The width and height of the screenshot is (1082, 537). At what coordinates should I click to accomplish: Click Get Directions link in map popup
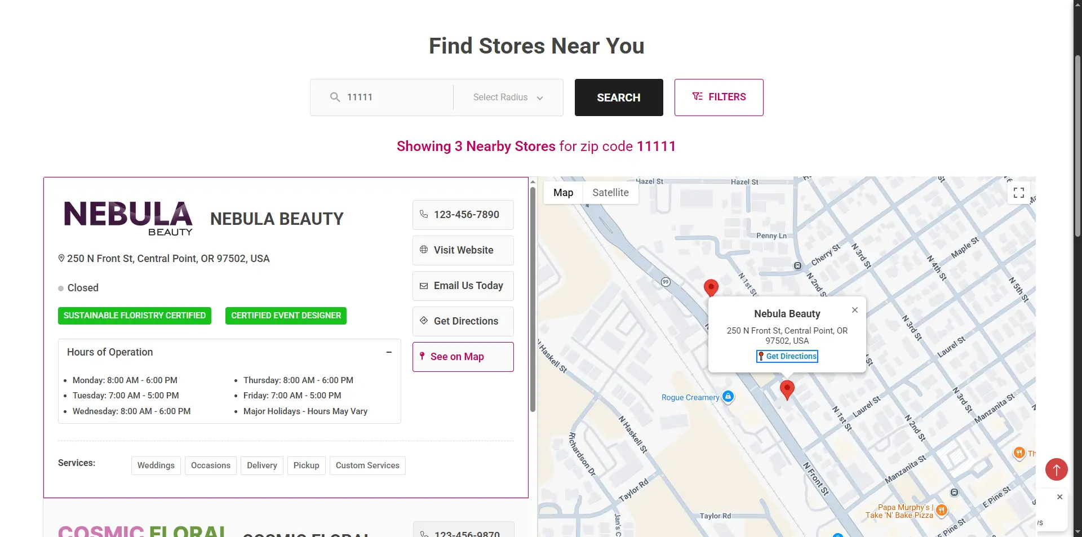pos(787,356)
